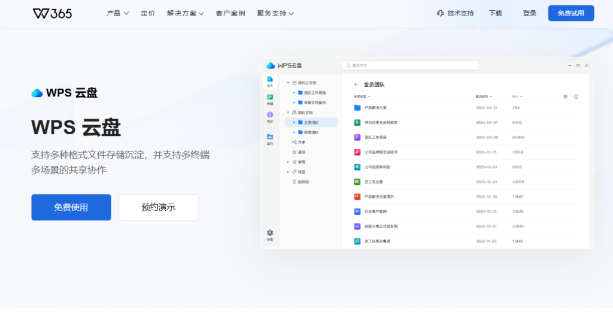Go to the 定价 page
This screenshot has width=613, height=327.
[x=148, y=13]
